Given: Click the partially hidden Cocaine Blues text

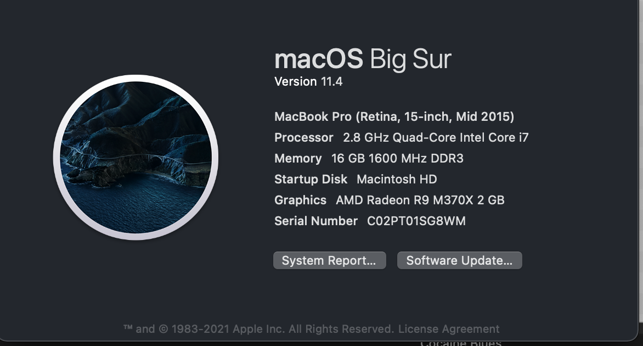Looking at the screenshot, I should pos(461,343).
